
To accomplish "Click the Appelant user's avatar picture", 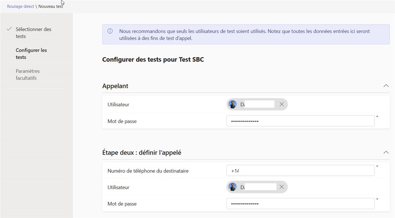I will pos(233,104).
